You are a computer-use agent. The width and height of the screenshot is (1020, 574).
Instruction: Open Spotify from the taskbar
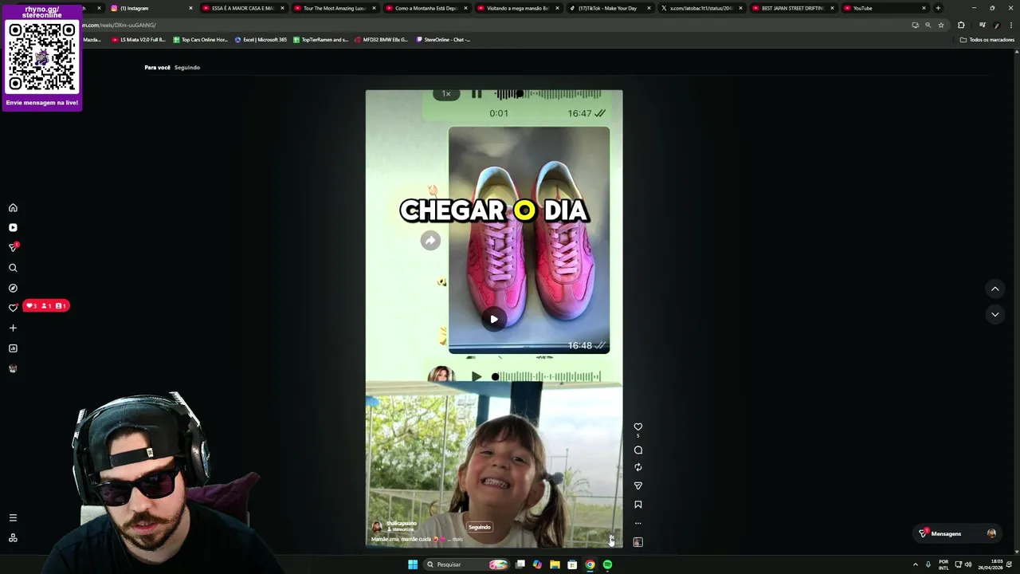click(x=607, y=564)
